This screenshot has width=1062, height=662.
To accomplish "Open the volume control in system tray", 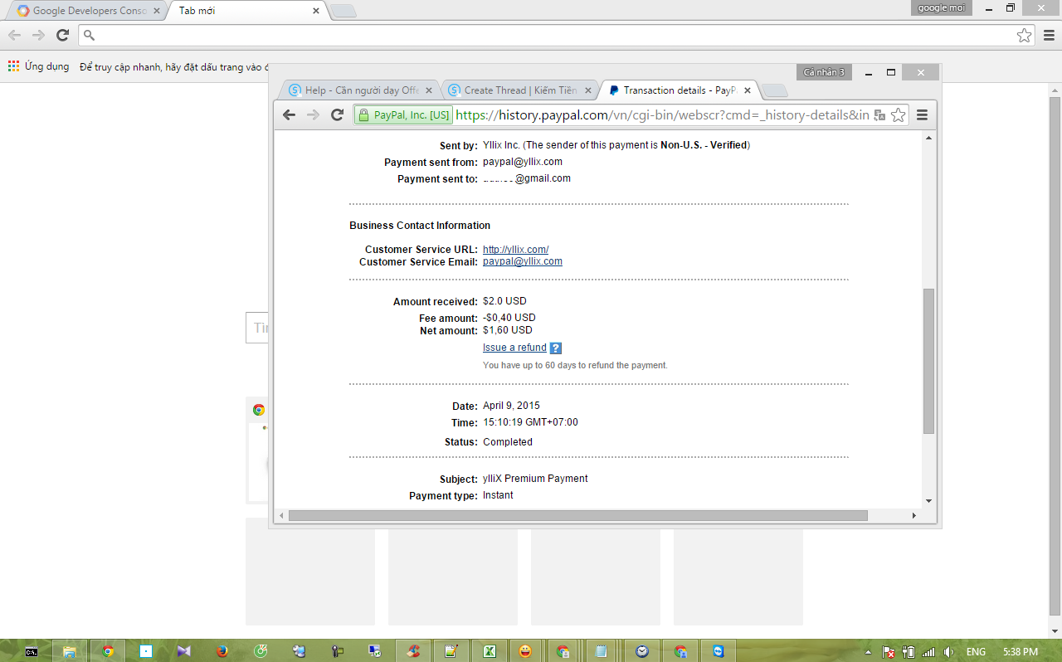I will point(948,652).
